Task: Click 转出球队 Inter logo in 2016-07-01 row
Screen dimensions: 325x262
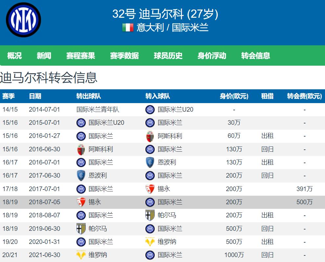Action: (x=81, y=162)
